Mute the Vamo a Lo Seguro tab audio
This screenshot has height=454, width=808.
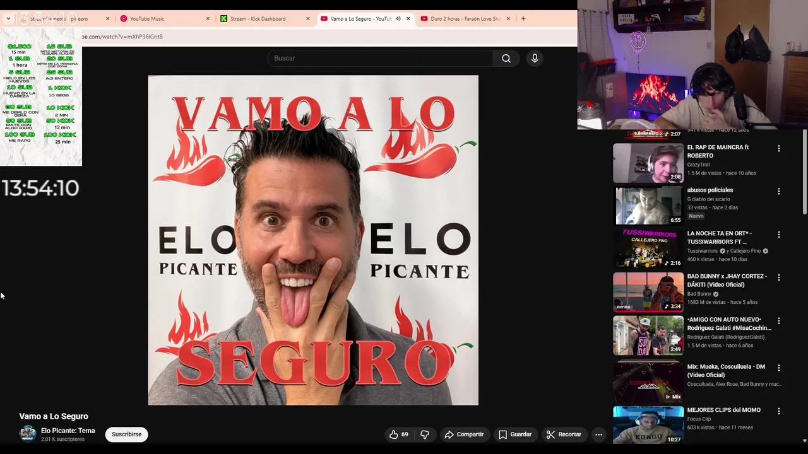[398, 19]
